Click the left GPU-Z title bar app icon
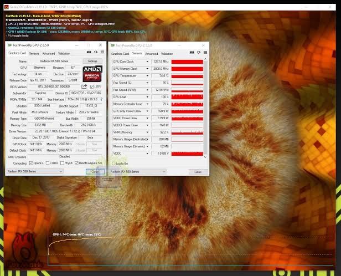The width and height of the screenshot is (341, 276). coord(9,45)
